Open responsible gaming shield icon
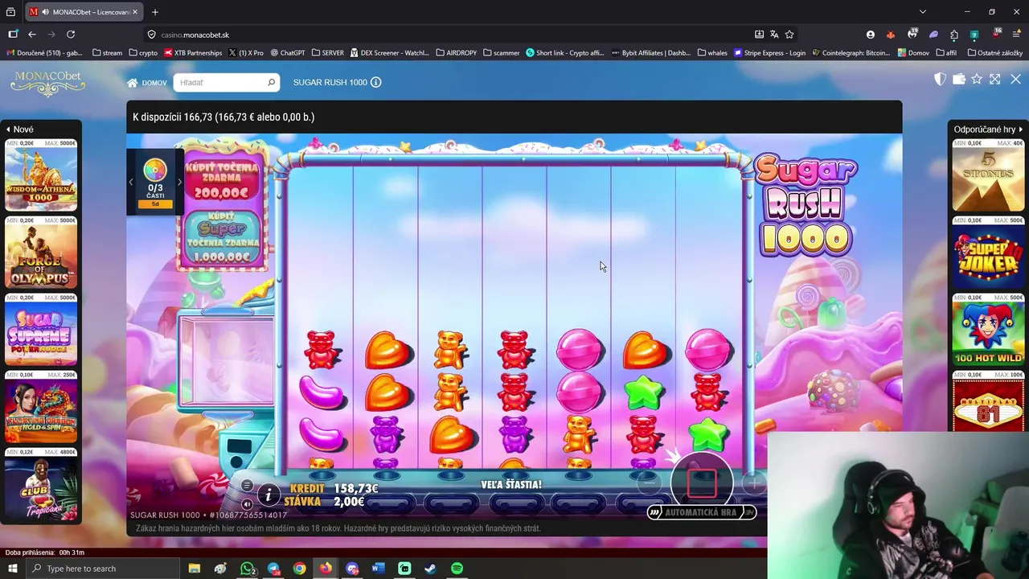 (940, 79)
